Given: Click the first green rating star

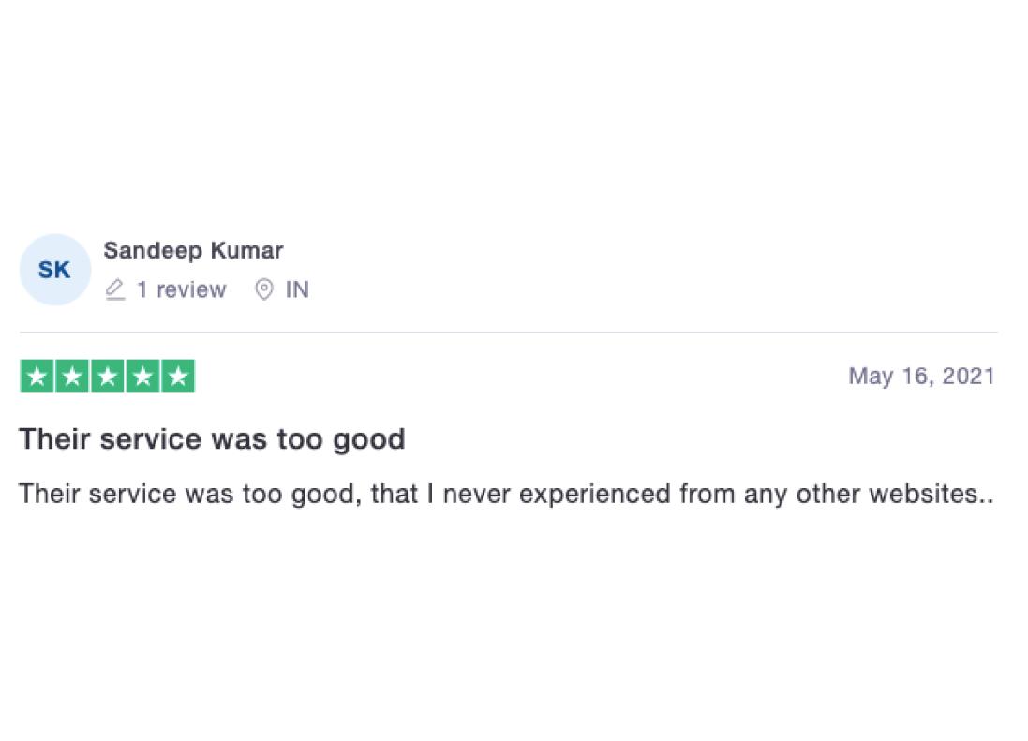Looking at the screenshot, I should tap(37, 376).
